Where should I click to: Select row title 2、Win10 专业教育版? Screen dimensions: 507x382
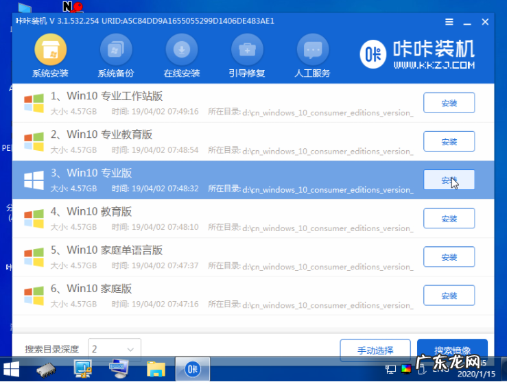[102, 135]
